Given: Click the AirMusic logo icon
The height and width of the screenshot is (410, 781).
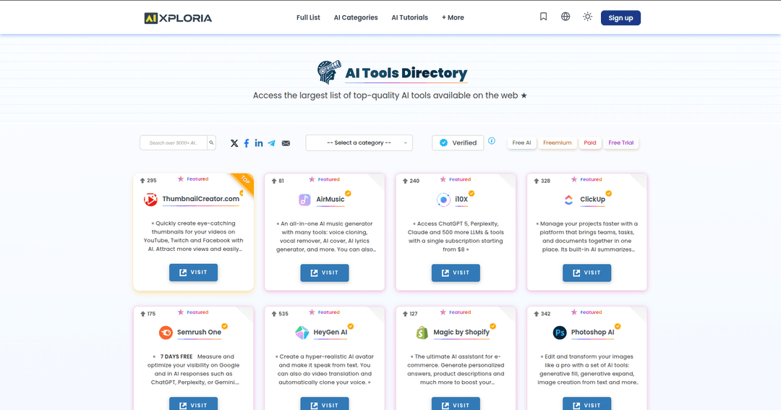Looking at the screenshot, I should (x=304, y=200).
